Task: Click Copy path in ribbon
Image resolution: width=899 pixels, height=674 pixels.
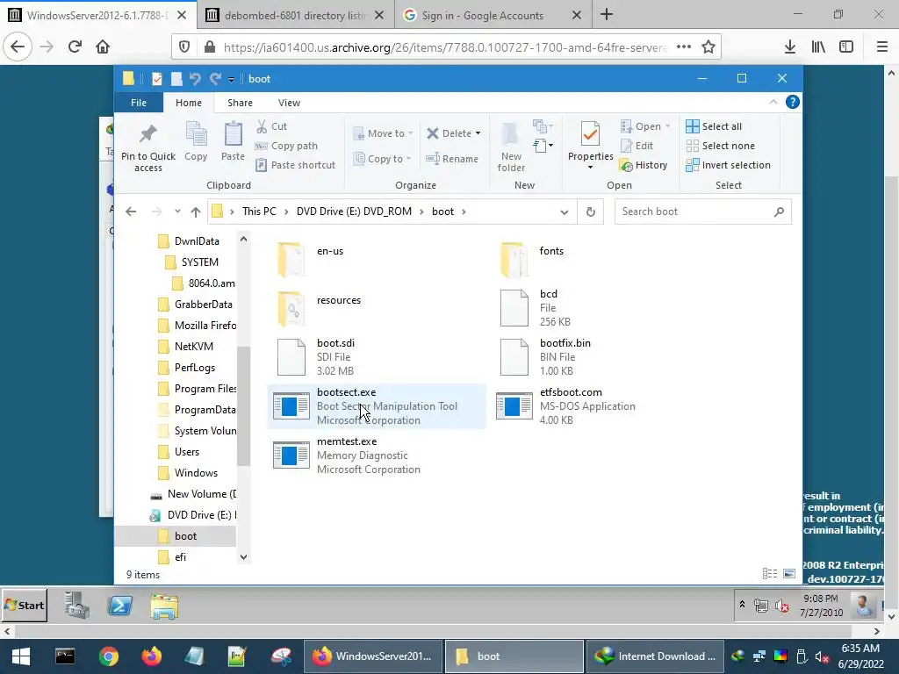Action: (x=287, y=146)
